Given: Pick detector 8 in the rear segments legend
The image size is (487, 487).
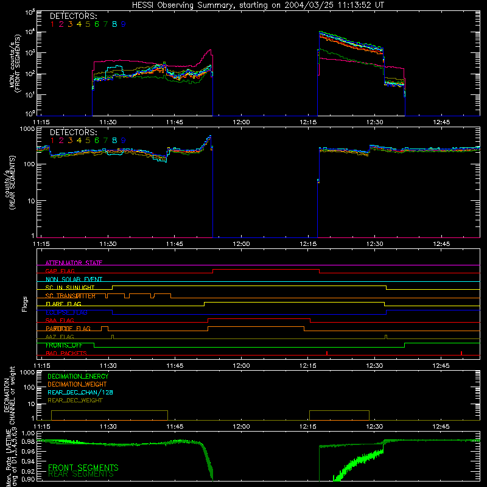Looking at the screenshot, I should coord(114,141).
